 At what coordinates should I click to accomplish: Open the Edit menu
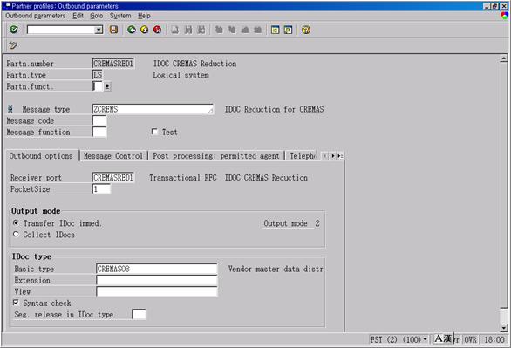click(78, 16)
